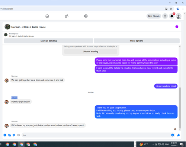Image resolution: width=186 pixels, height=147 pixels.
Task: Click the plus icon for more composer actions
Action: [x=5, y=135]
